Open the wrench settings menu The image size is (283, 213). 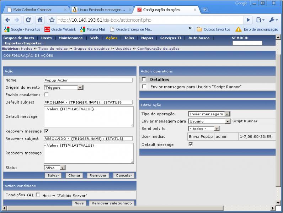coord(273,20)
